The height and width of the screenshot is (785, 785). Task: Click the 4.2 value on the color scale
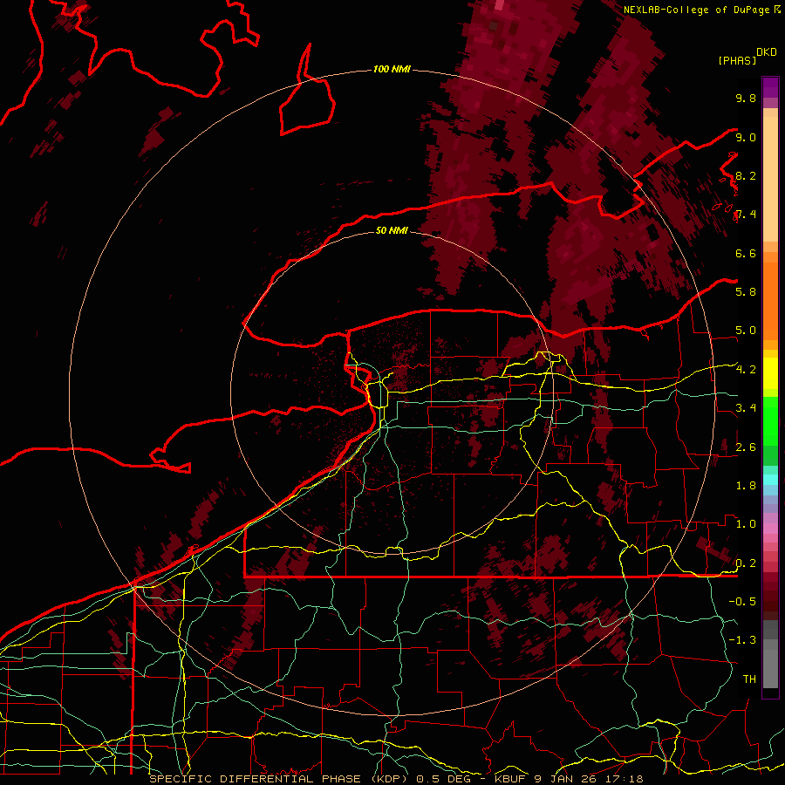(x=746, y=370)
